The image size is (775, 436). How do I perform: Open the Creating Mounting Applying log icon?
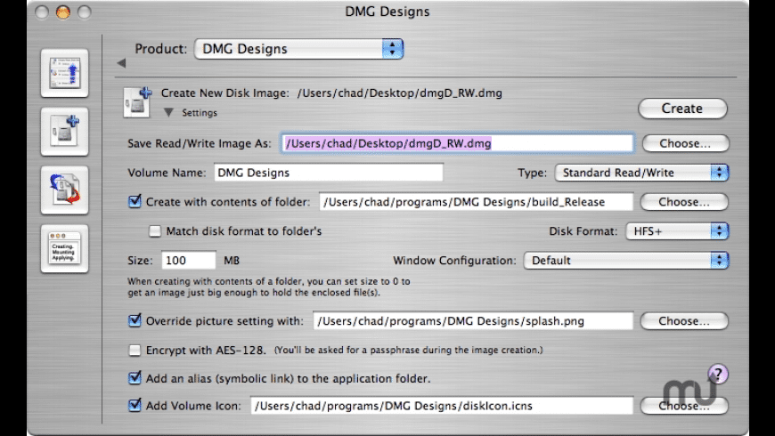tap(65, 248)
